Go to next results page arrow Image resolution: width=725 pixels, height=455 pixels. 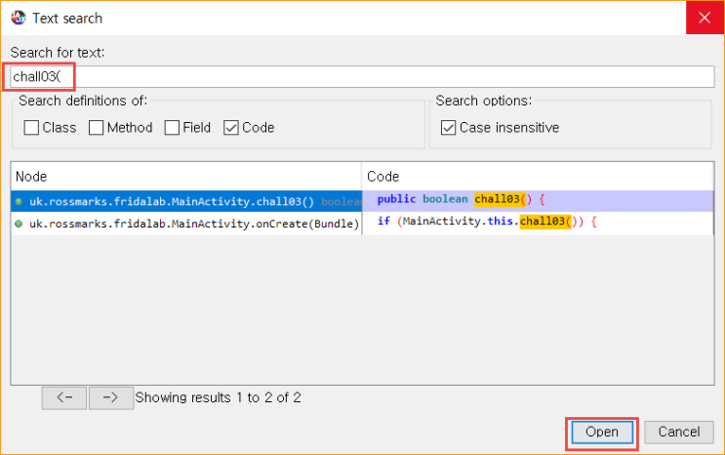[111, 398]
